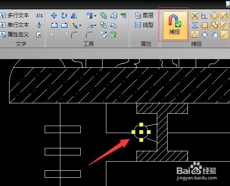Click the 工具 panel label
The width and height of the screenshot is (230, 186).
pos(89,44)
